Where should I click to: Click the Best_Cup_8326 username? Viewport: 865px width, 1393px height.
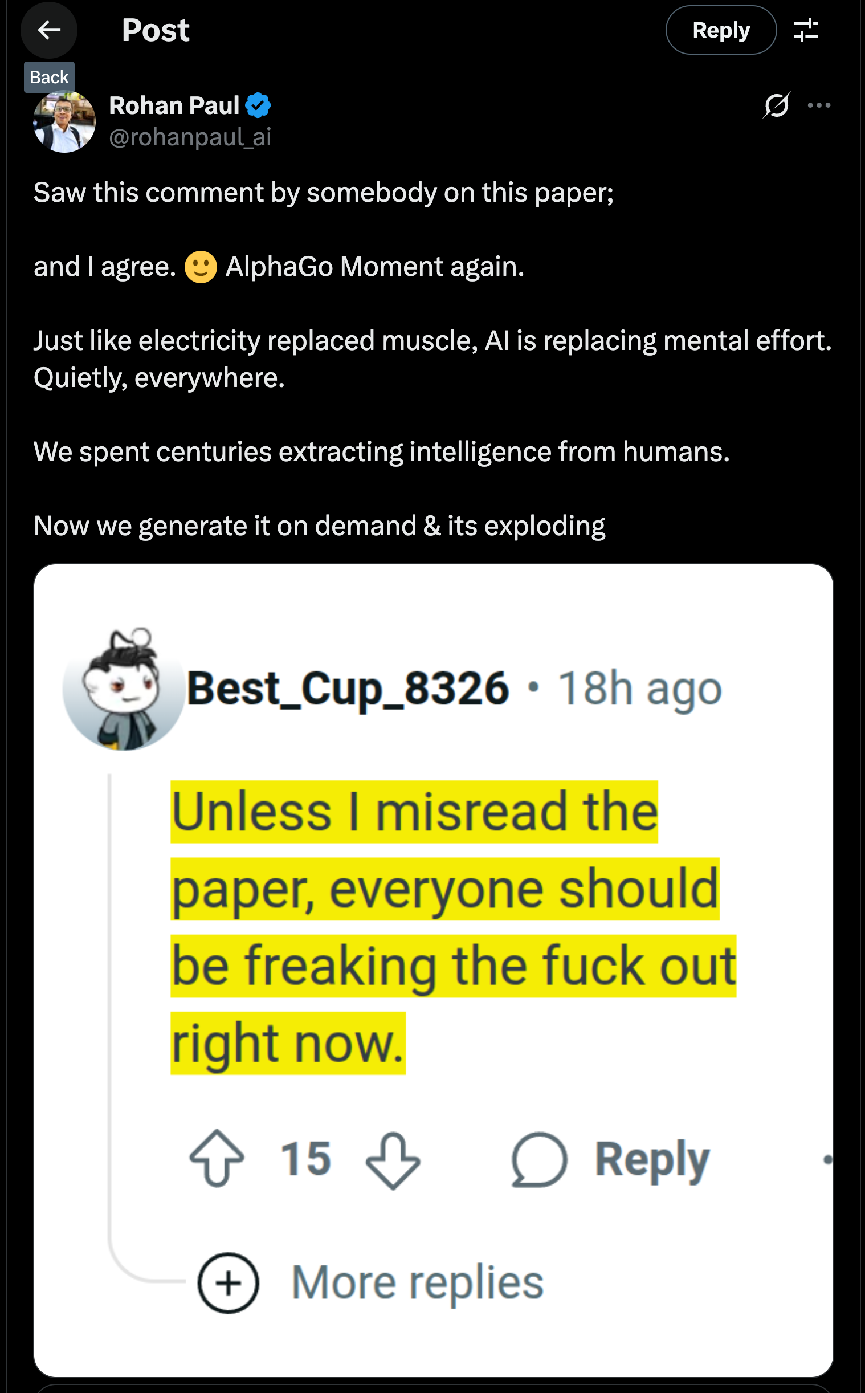348,688
